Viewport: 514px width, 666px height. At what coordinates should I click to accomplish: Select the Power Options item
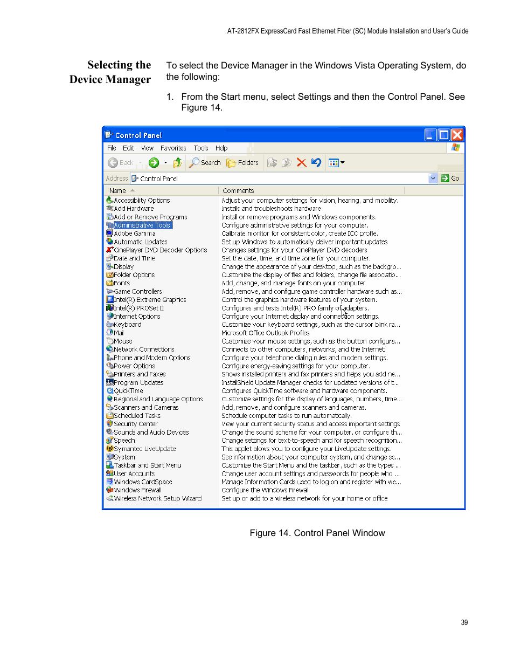(x=130, y=366)
